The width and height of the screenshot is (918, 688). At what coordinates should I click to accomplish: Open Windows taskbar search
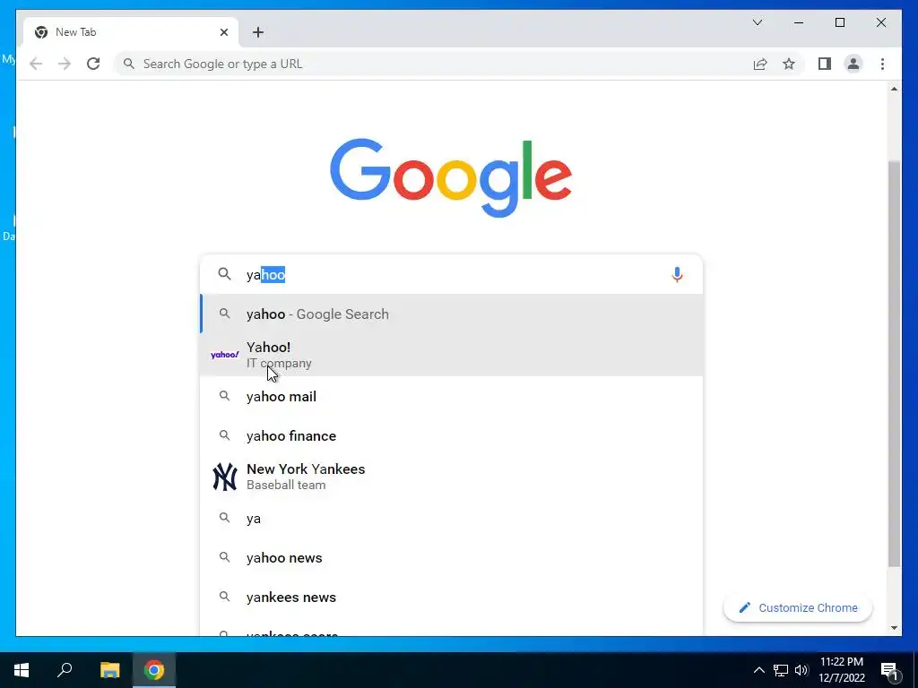(x=65, y=670)
